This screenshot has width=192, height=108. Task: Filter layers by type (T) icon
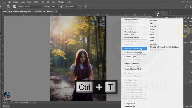[184, 18]
